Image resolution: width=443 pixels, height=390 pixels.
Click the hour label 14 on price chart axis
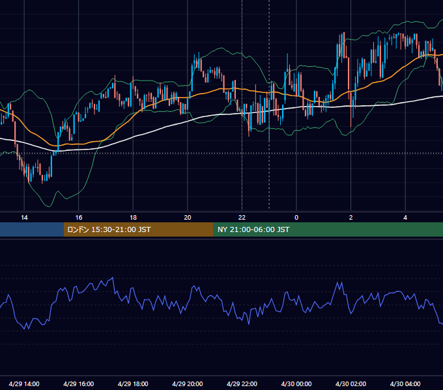coord(24,218)
